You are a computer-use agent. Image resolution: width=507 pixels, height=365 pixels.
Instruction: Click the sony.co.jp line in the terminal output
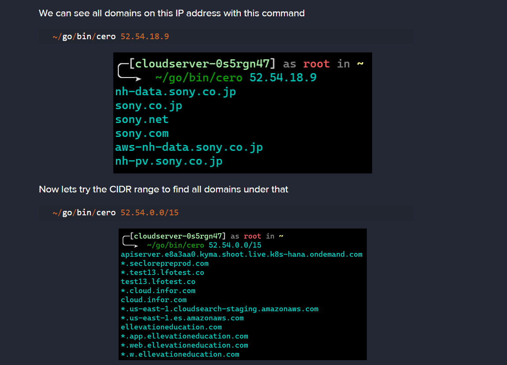pos(149,106)
